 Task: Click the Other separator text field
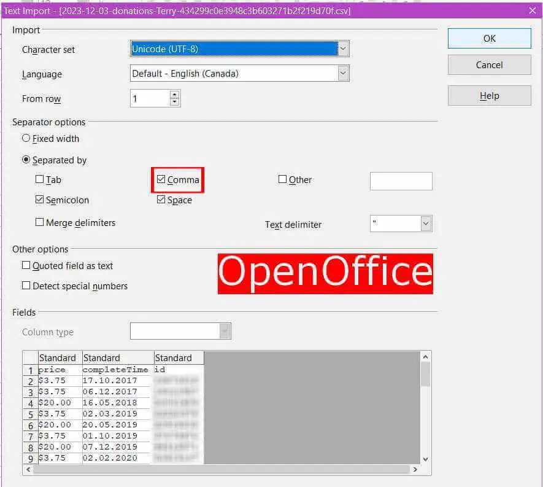pos(401,181)
